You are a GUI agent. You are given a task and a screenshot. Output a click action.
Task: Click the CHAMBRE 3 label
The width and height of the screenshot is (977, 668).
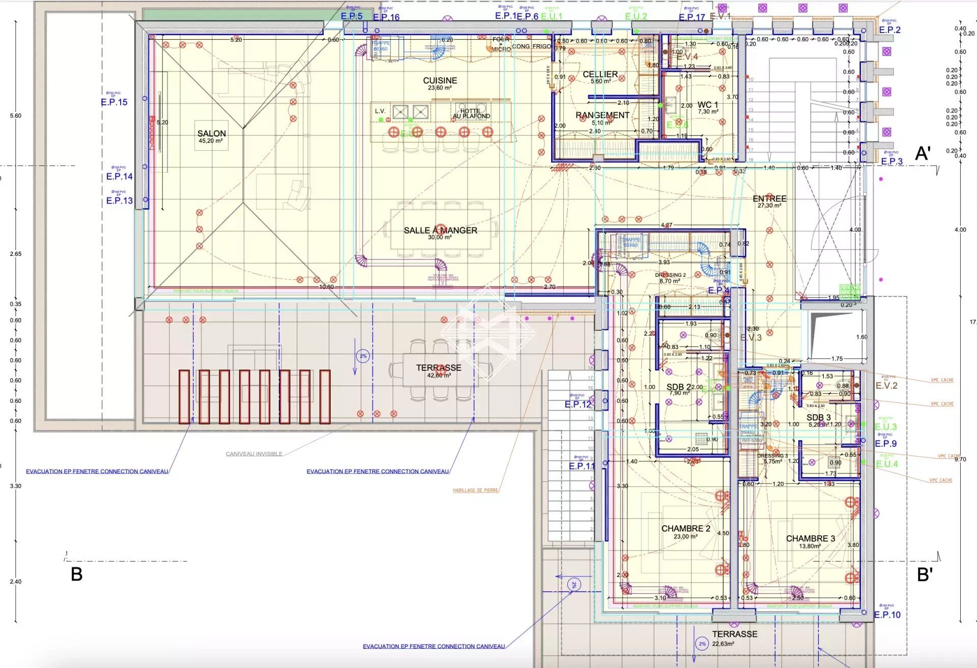pos(810,538)
